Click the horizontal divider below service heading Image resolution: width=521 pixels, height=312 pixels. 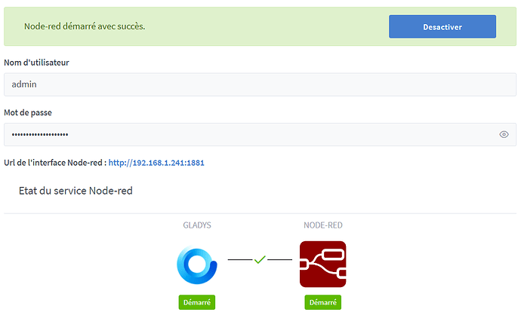[x=260, y=213]
